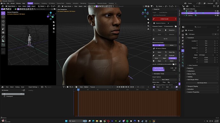Switch to the Modeling workspace tab

pyautogui.click(x=37, y=3)
